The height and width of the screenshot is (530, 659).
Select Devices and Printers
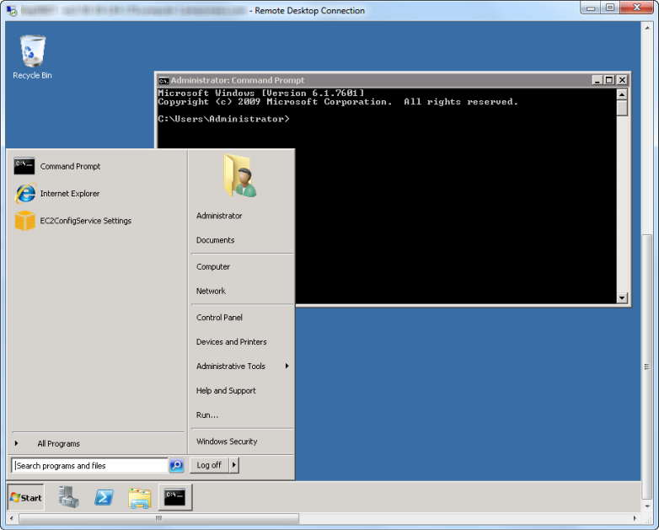tap(231, 342)
